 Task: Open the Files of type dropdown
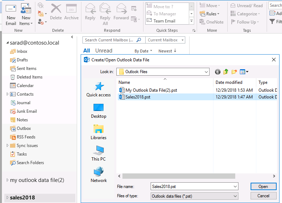(235, 196)
